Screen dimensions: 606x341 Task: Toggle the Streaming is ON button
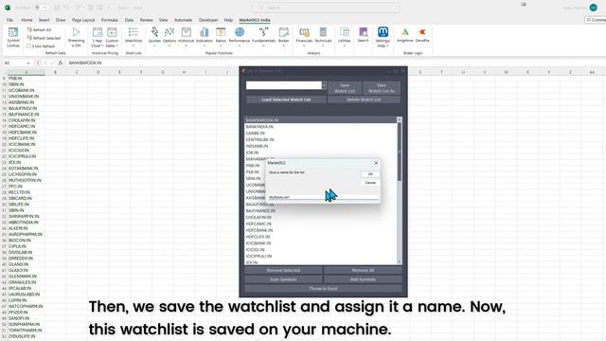click(76, 38)
